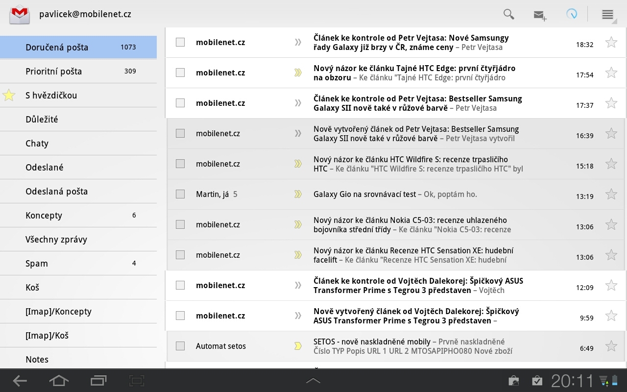Open the overflow menu icon
The width and height of the screenshot is (627, 392).
pos(607,14)
